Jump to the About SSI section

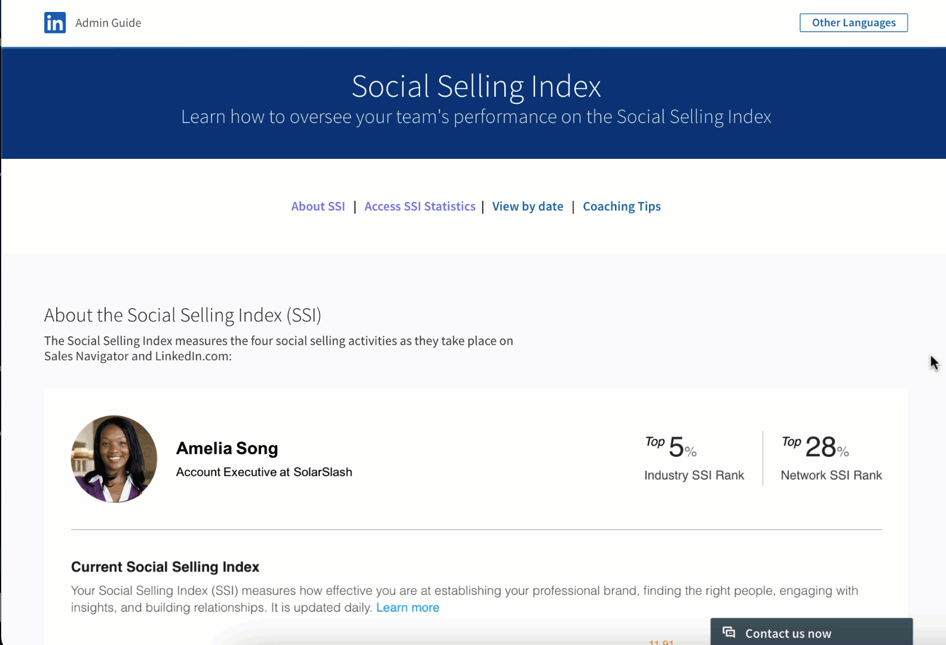coord(318,206)
